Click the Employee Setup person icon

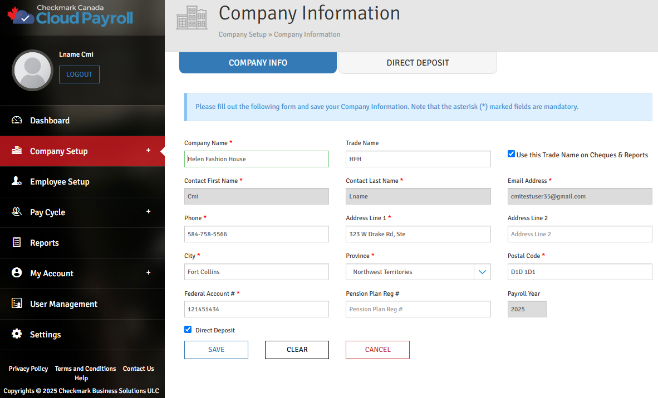(x=17, y=182)
